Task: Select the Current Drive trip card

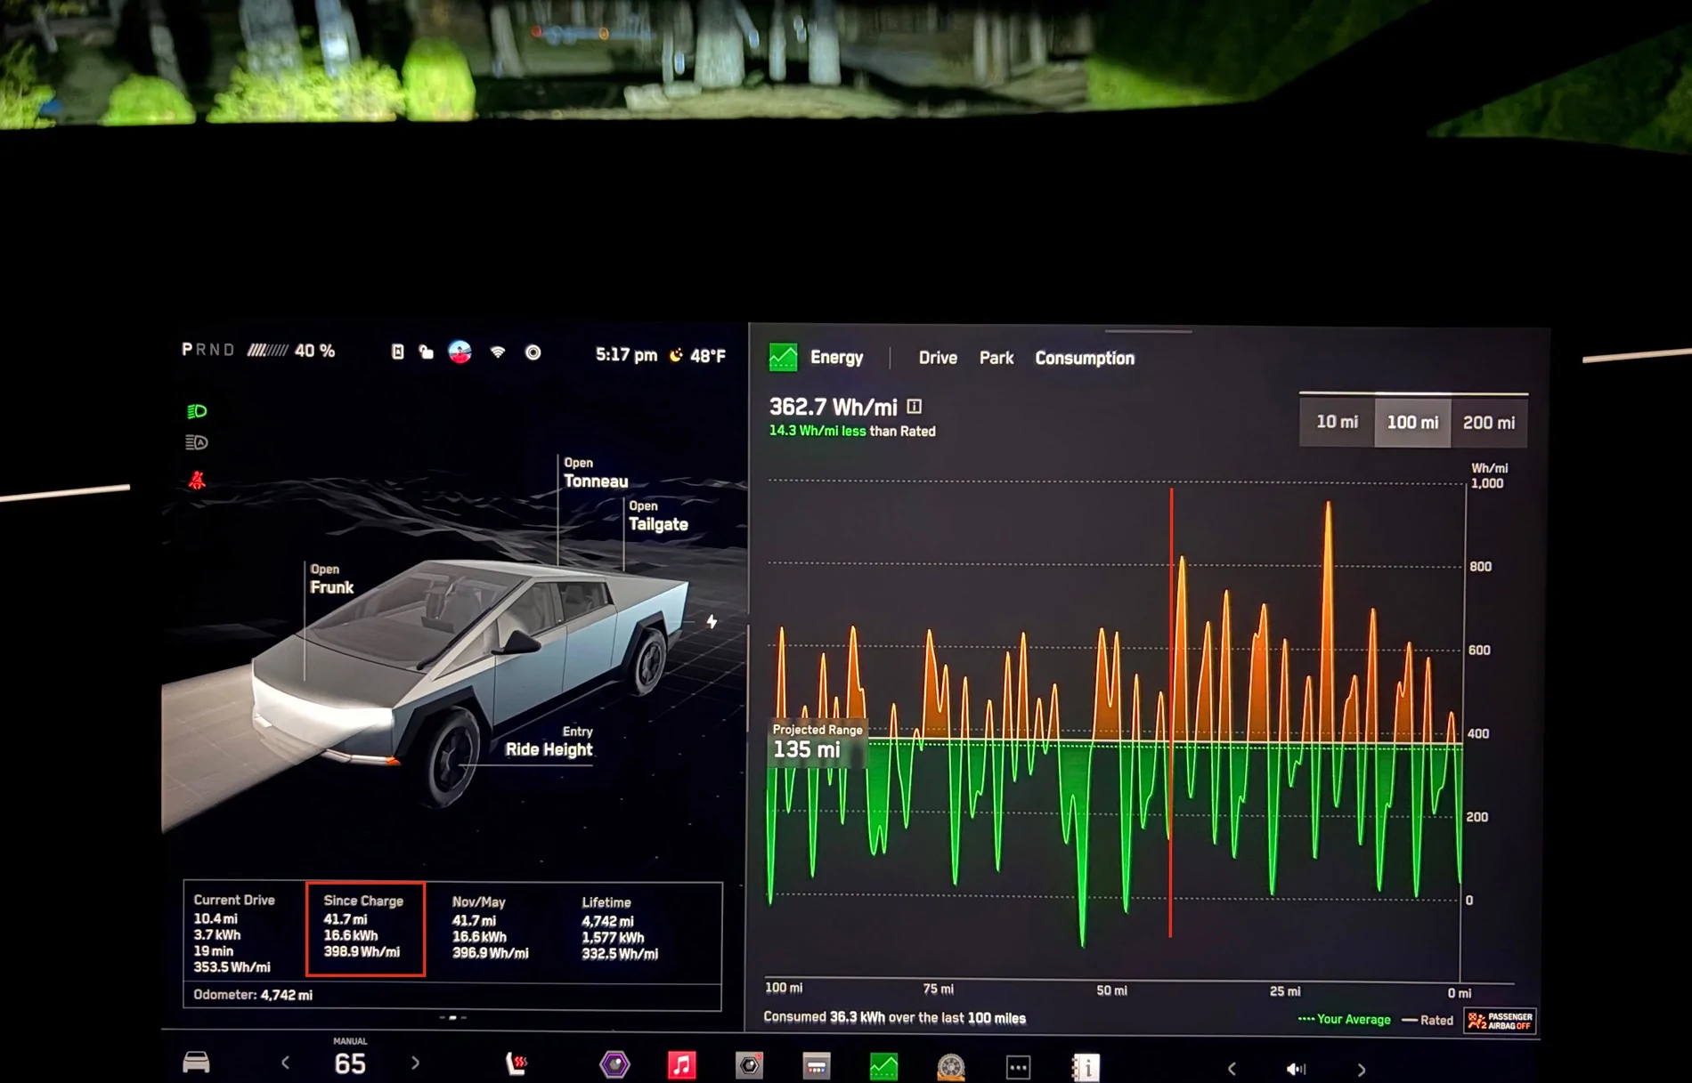Action: click(x=234, y=933)
